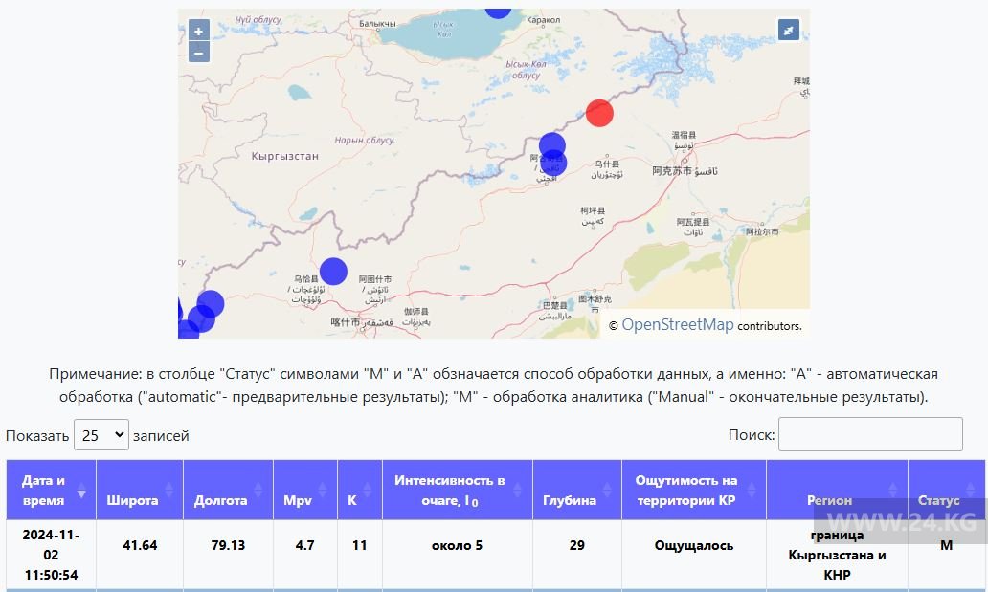
Task: Select the date cell 2024-11-02 11:50:54
Action: coord(51,555)
